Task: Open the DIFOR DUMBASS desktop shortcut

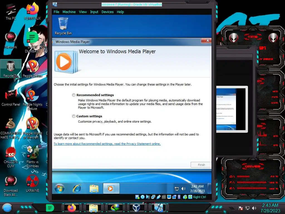Action: [33, 42]
